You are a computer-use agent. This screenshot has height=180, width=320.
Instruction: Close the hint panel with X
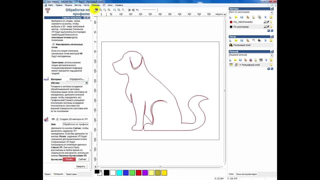[x=88, y=18]
